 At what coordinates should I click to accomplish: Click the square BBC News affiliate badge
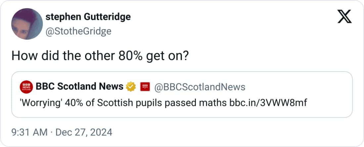[x=145, y=87]
